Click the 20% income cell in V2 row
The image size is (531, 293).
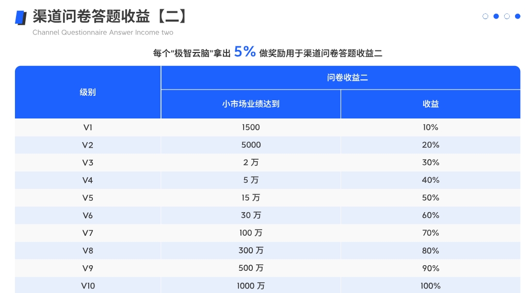click(431, 145)
